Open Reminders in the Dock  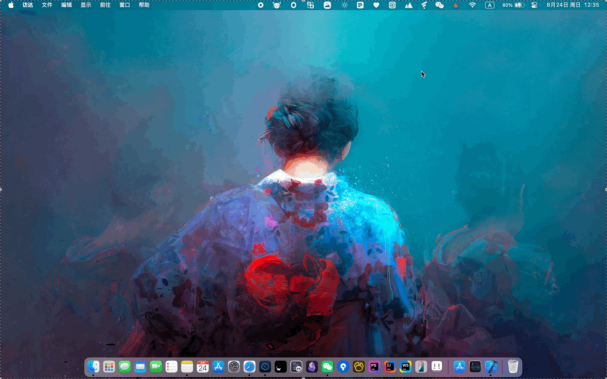tap(172, 367)
